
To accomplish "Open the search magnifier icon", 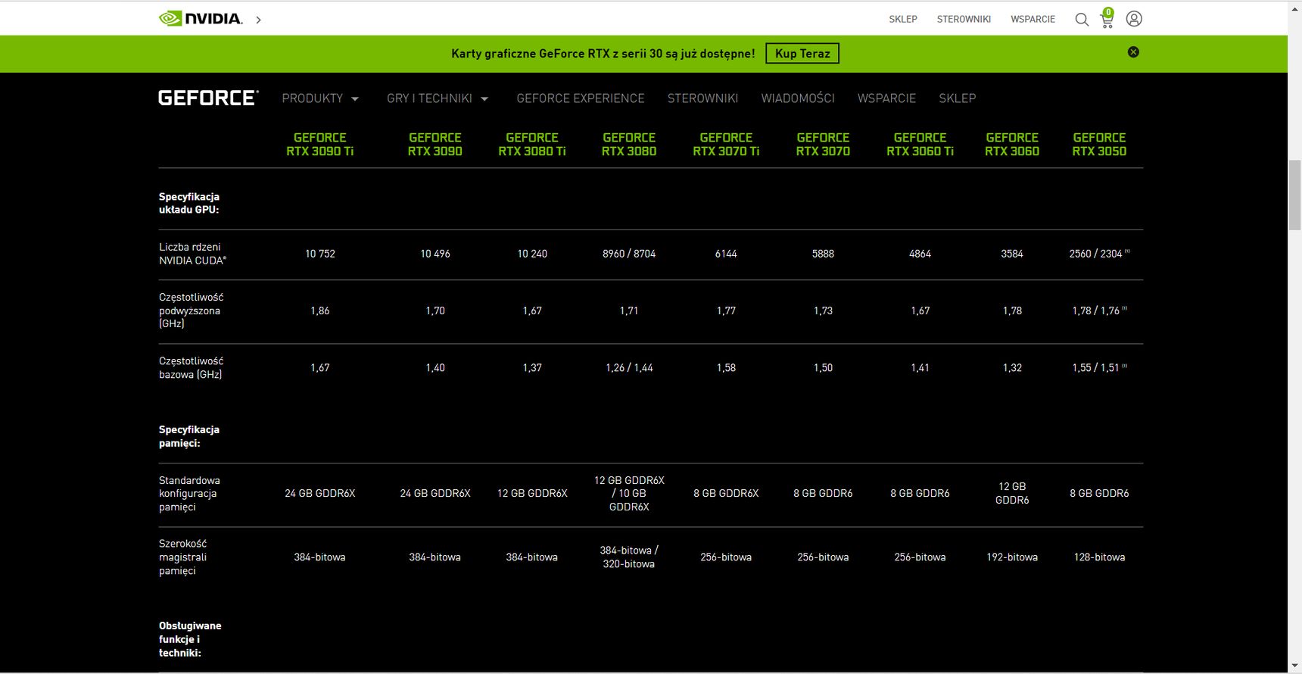I will coord(1082,20).
